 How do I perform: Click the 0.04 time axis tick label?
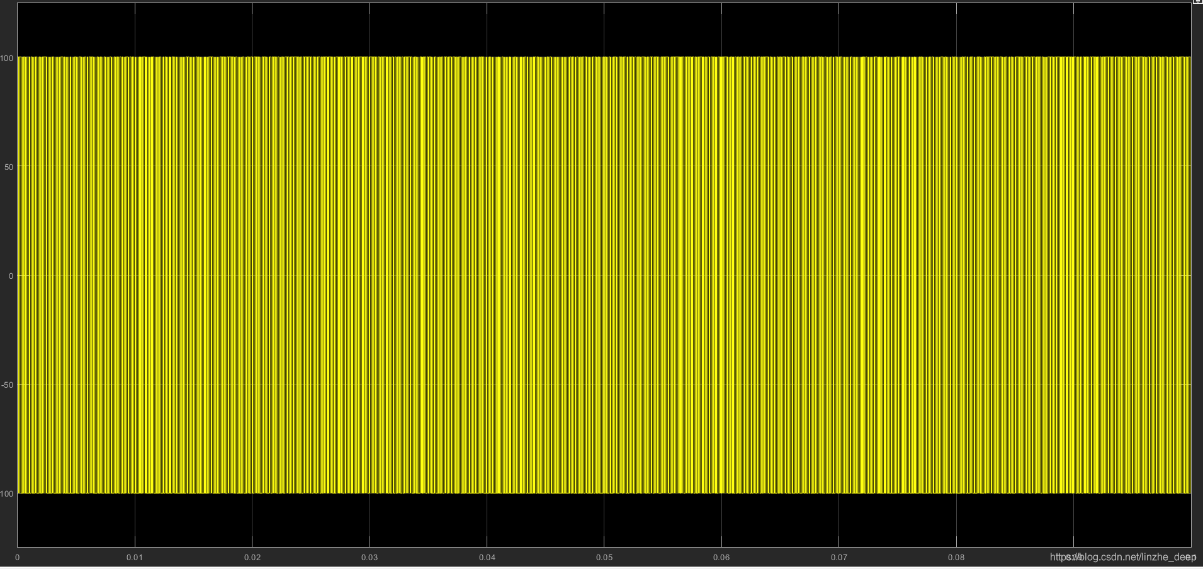tap(487, 557)
